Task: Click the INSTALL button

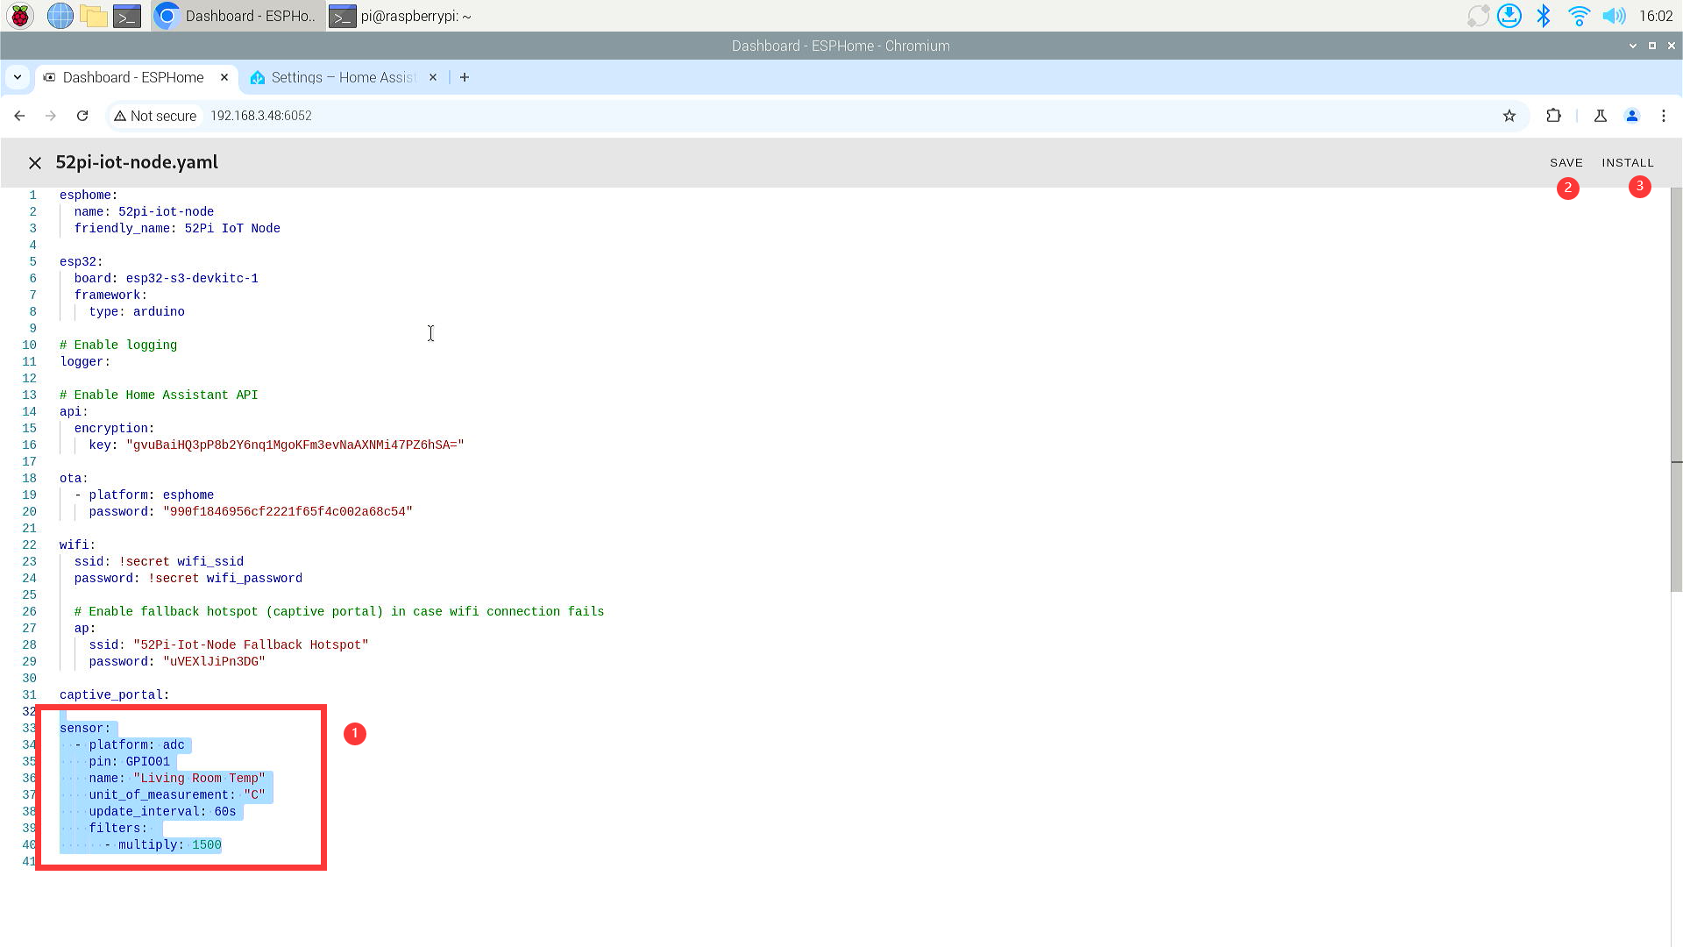Action: click(1628, 163)
